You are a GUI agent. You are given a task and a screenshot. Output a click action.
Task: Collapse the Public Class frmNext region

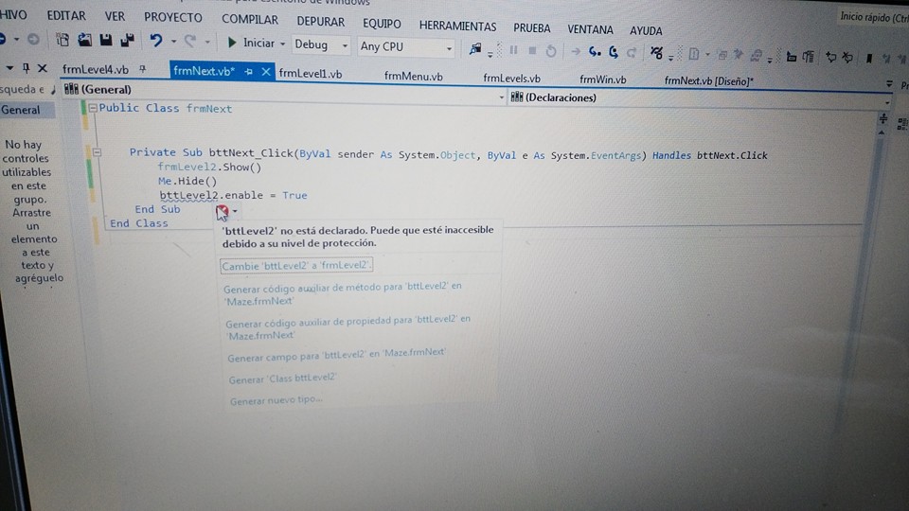[x=92, y=109]
